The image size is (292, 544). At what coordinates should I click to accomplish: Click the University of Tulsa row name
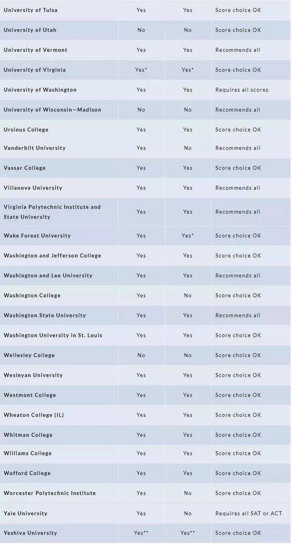(x=30, y=10)
